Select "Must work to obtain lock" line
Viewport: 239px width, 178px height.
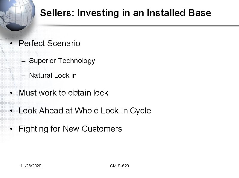[63, 93]
